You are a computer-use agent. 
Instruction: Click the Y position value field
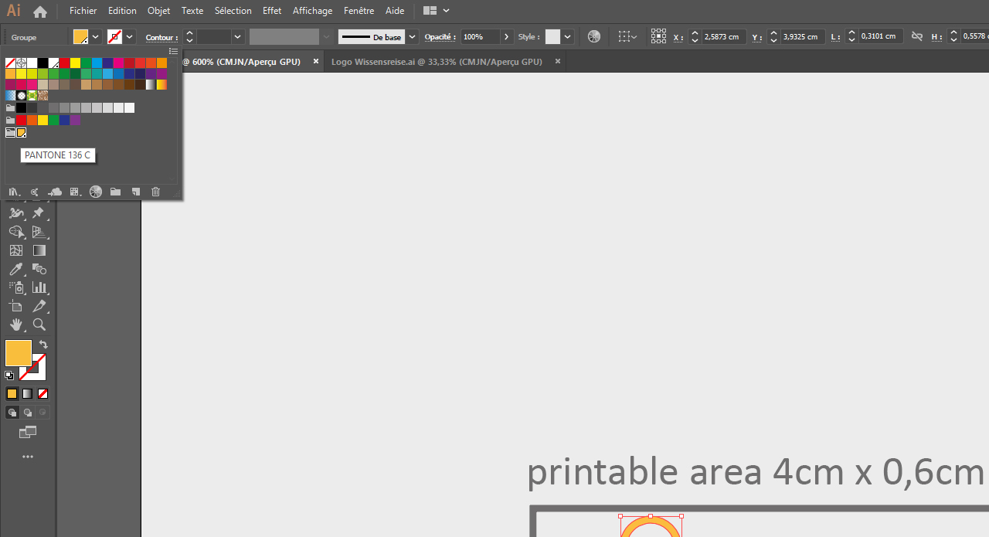click(x=803, y=36)
